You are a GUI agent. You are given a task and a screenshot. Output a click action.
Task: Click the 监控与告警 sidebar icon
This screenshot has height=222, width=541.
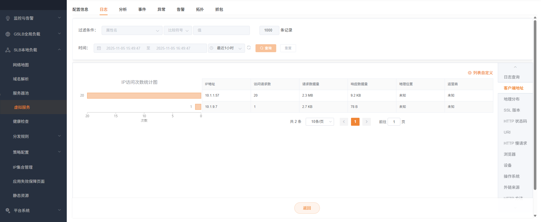tap(8, 18)
